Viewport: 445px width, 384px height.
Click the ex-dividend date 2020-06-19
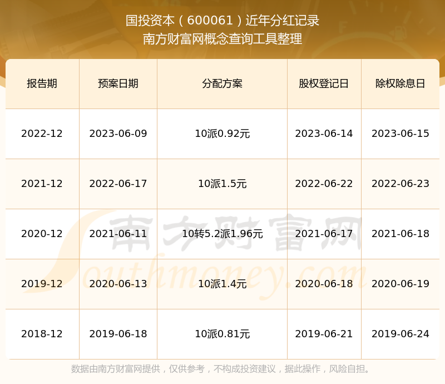(x=400, y=283)
